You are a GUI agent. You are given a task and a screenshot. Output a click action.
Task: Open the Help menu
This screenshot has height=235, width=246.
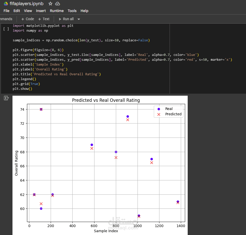coord(84,11)
